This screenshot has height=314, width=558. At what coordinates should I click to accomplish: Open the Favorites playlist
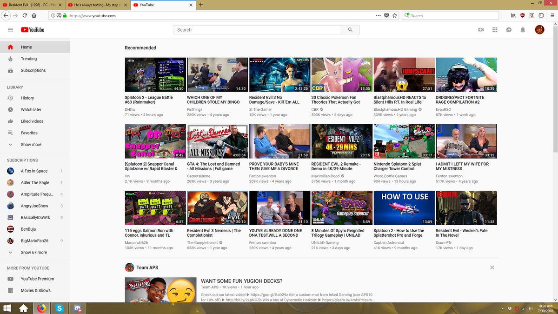pyautogui.click(x=35, y=133)
